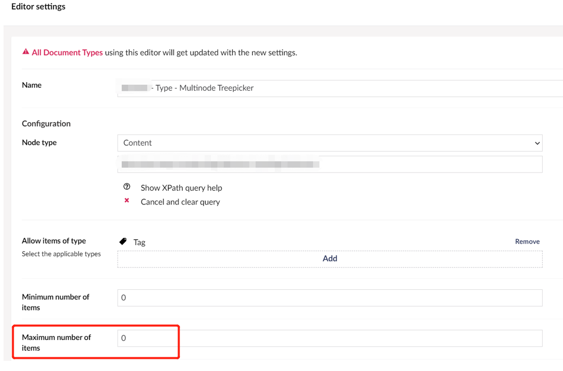This screenshot has height=371, width=563.
Task: Focus the Maximum number of items field
Action: 330,339
